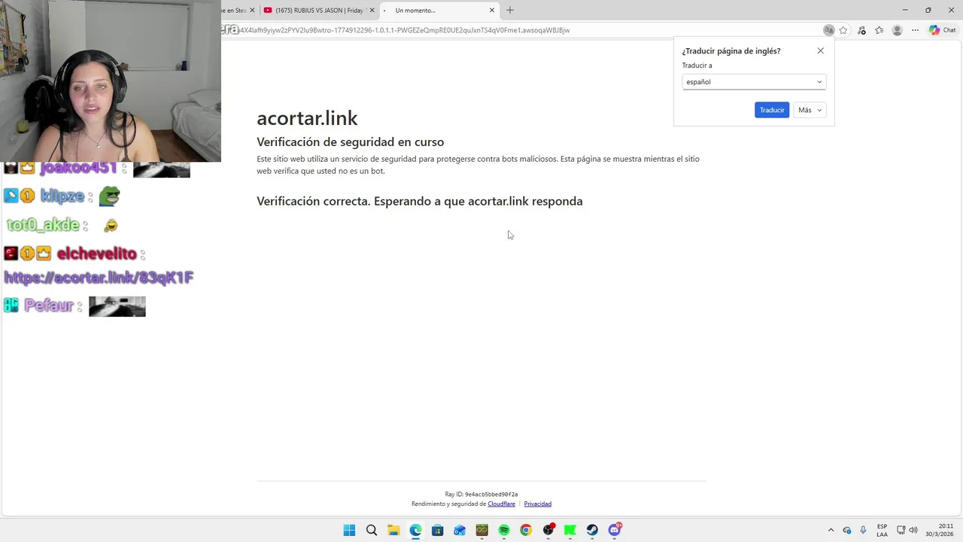Open the volume speaker tray icon
Screen dimensions: 963x542
coord(913,530)
